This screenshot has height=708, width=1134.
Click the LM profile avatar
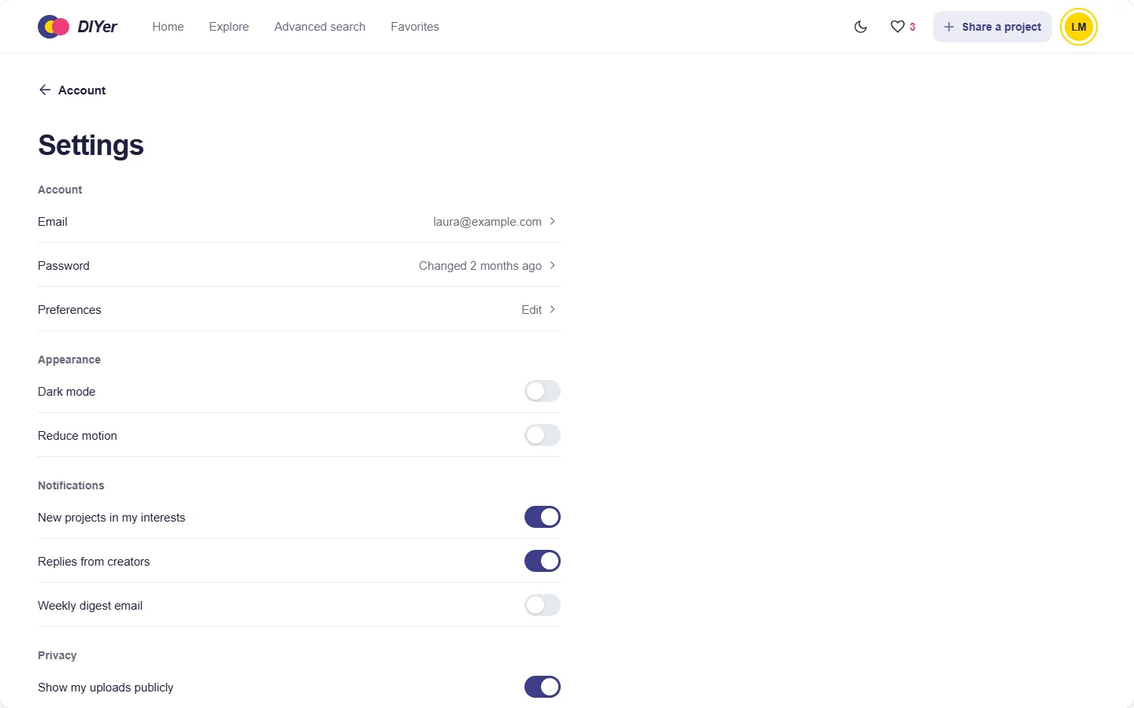[x=1079, y=27]
